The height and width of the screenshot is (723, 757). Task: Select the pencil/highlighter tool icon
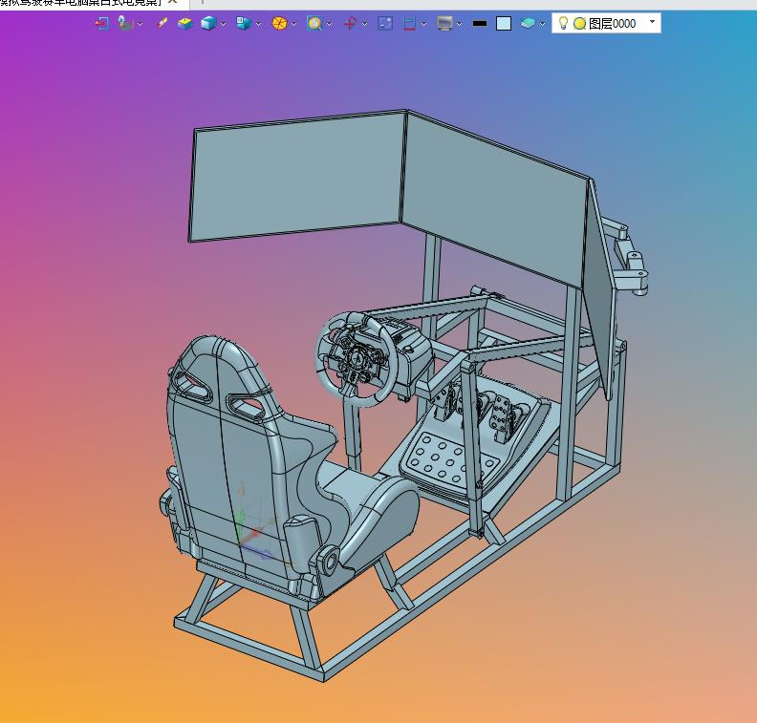[x=162, y=23]
